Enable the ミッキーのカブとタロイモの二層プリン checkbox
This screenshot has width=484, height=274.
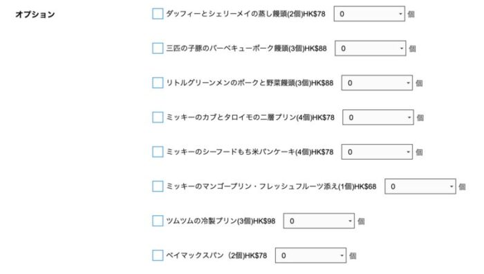pyautogui.click(x=158, y=118)
